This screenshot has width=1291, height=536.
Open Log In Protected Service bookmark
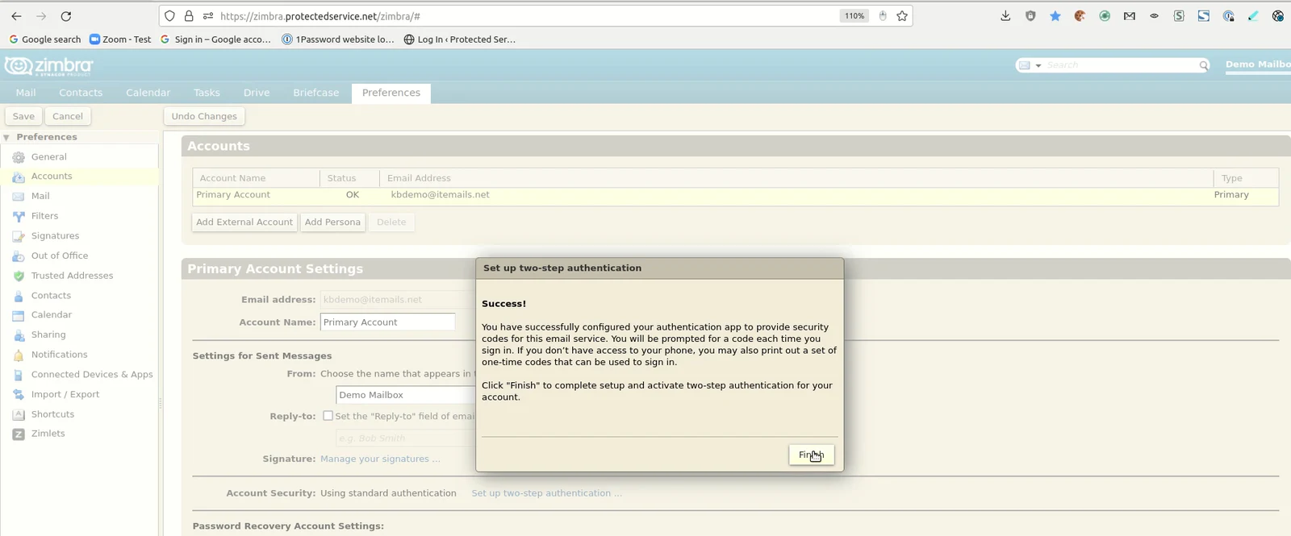point(460,39)
